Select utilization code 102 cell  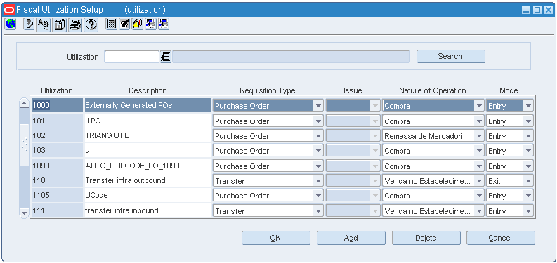[57, 135]
